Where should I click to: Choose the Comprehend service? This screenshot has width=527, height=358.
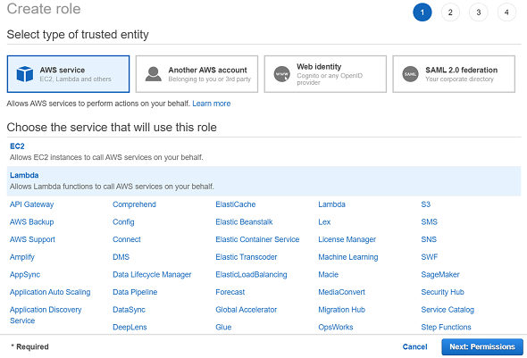pos(134,204)
